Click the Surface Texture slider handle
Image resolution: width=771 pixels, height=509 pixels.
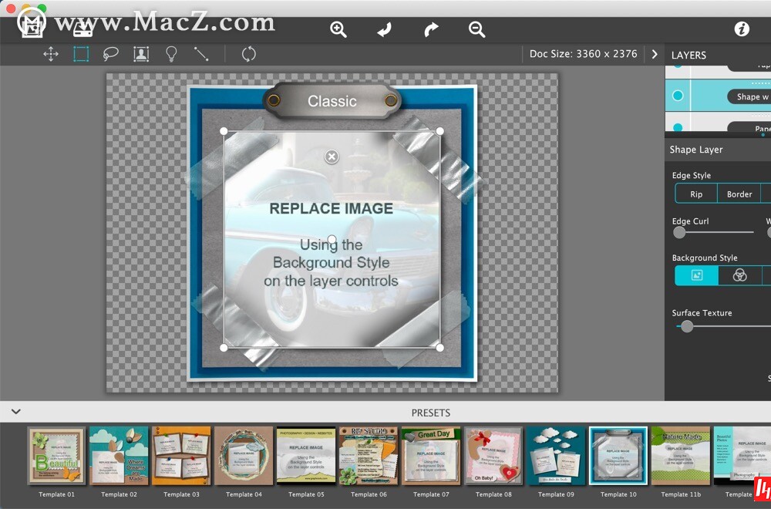pyautogui.click(x=687, y=326)
